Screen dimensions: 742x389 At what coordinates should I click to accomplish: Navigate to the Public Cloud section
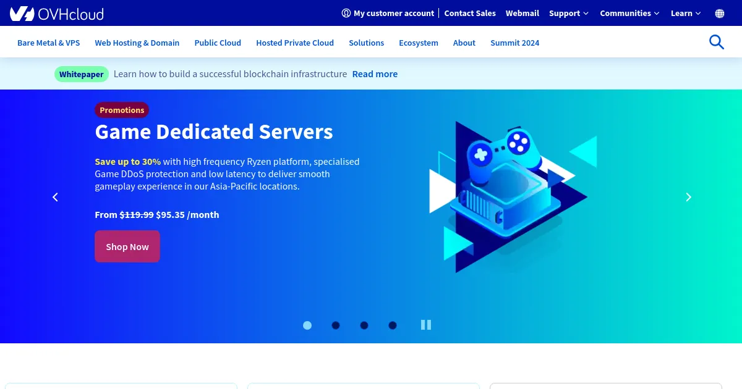[x=218, y=43]
